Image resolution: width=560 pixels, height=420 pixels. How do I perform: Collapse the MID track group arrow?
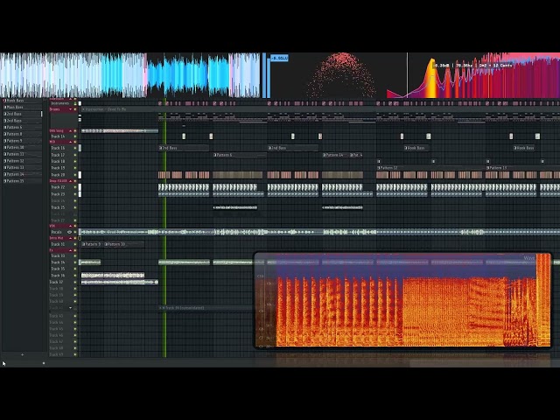pos(70,142)
